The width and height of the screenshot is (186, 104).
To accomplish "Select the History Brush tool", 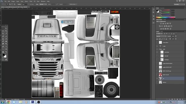I will (6, 39).
